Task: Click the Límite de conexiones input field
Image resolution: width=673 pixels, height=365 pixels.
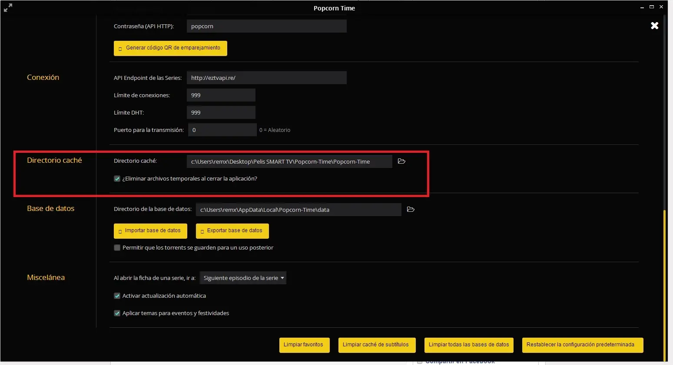Action: (x=221, y=95)
